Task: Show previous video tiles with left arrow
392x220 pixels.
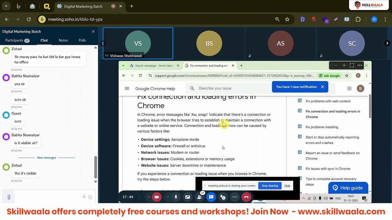Action: click(x=103, y=43)
